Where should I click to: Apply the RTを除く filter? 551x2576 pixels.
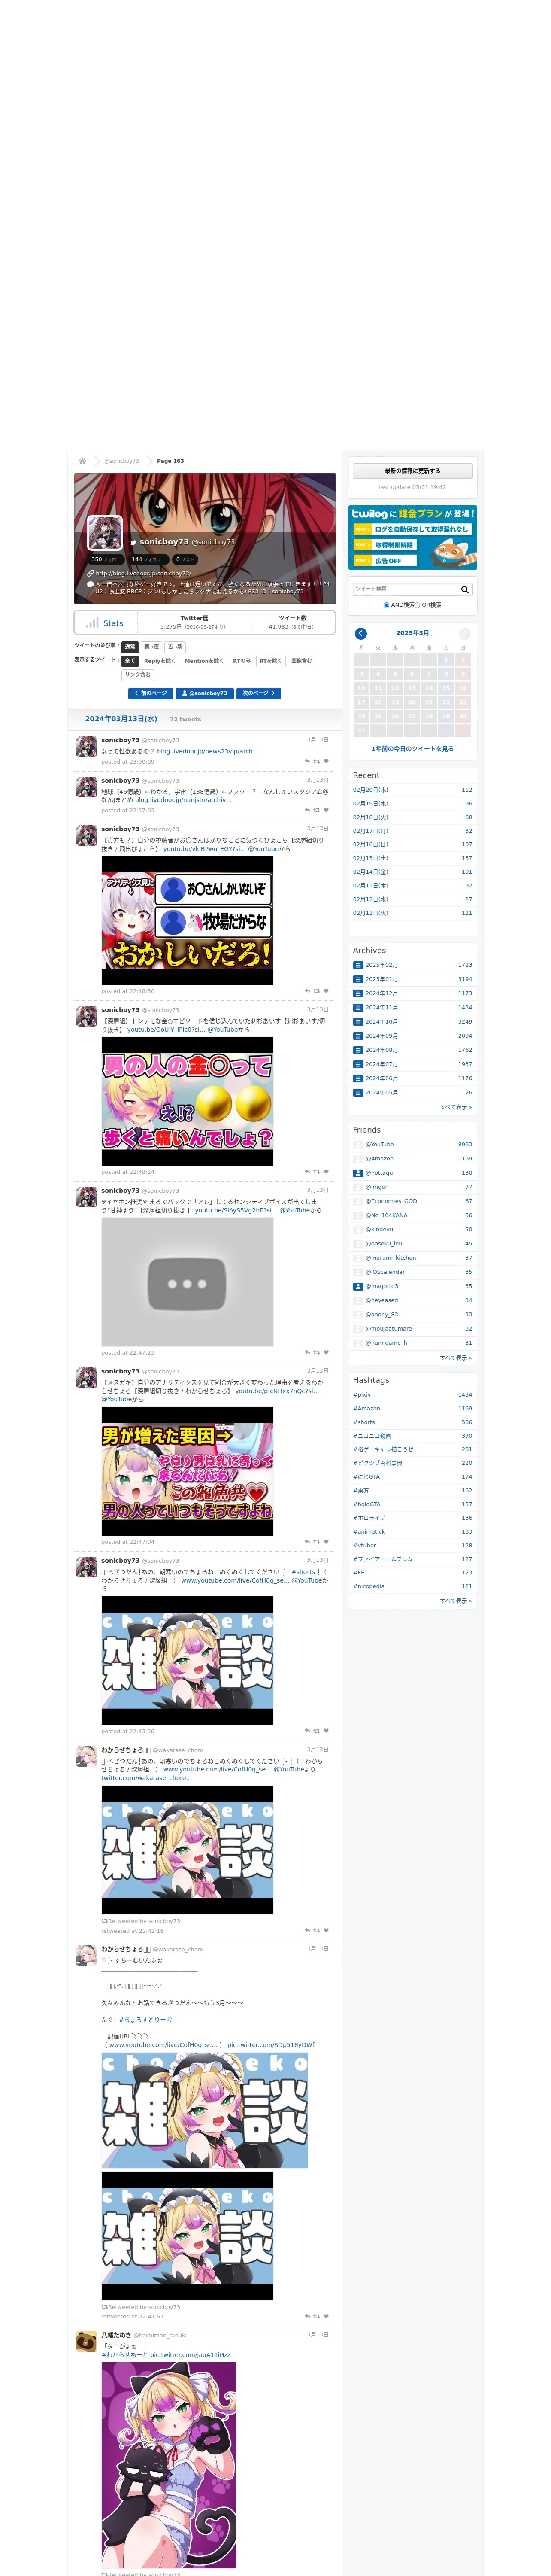pos(271,661)
